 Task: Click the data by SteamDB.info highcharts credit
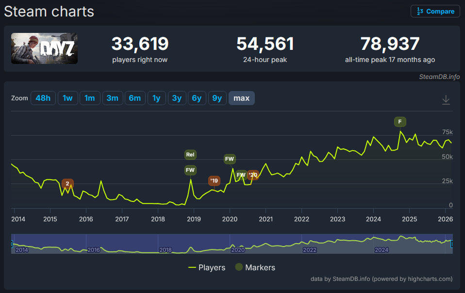pyautogui.click(x=382, y=279)
